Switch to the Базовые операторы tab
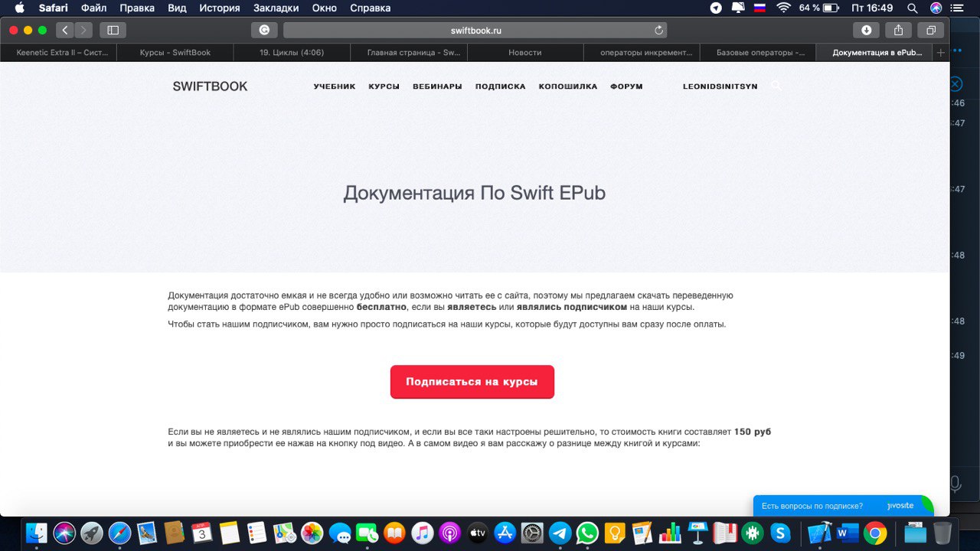Image resolution: width=980 pixels, height=551 pixels. coord(759,53)
